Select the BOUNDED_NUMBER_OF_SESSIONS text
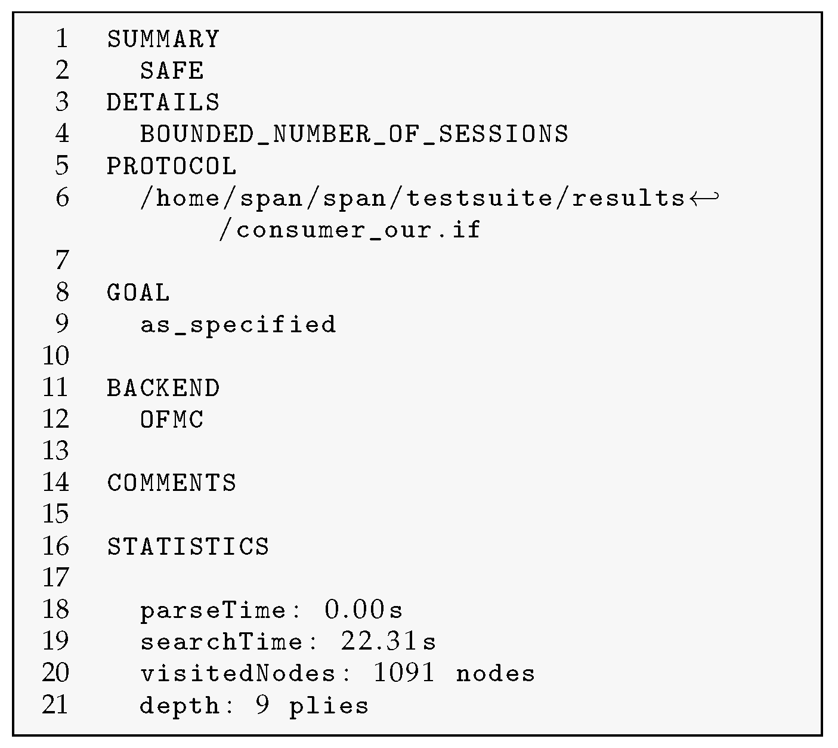The image size is (838, 748). (354, 134)
